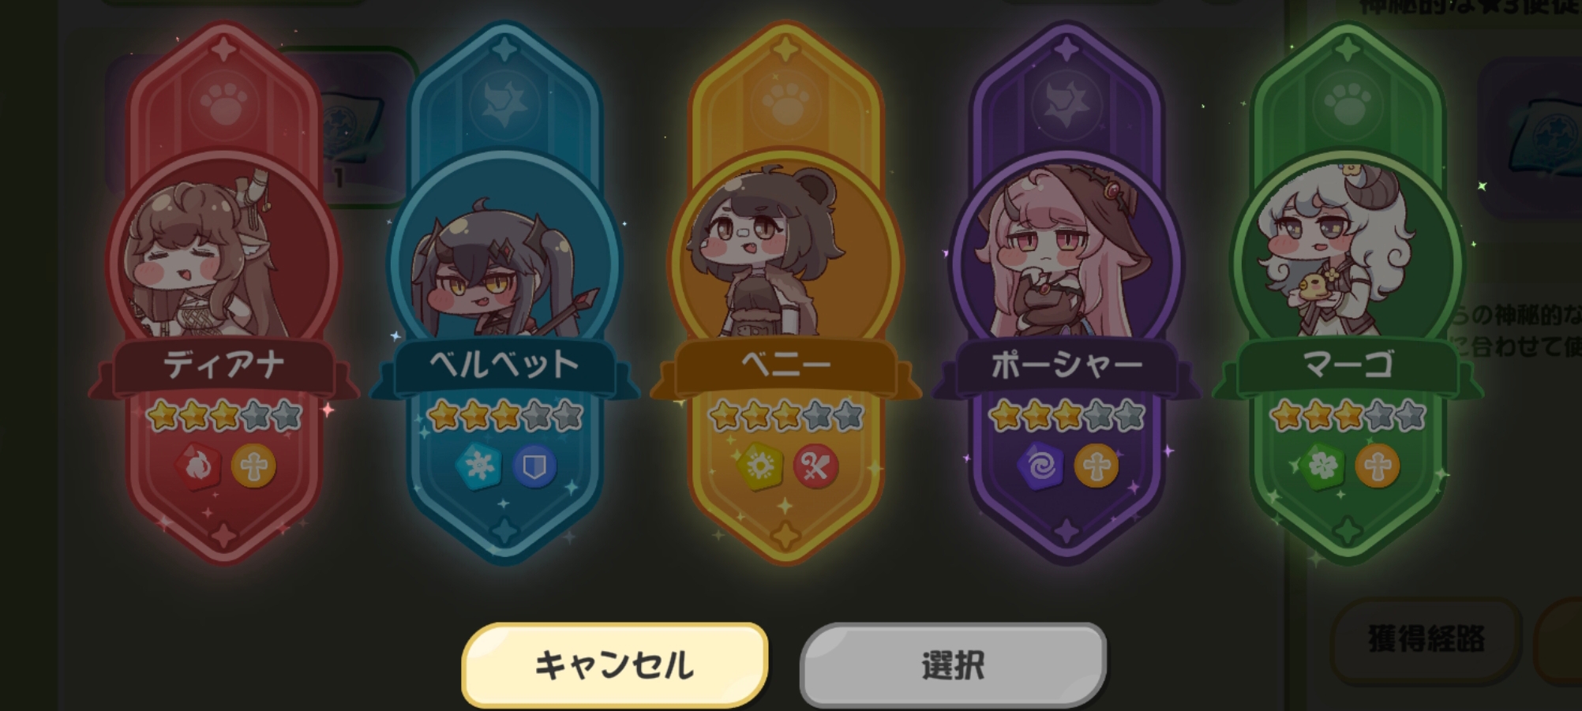Viewport: 1582px width, 711px height.
Task: Click the blue shield role icon on ベルベット's card
Action: point(535,466)
